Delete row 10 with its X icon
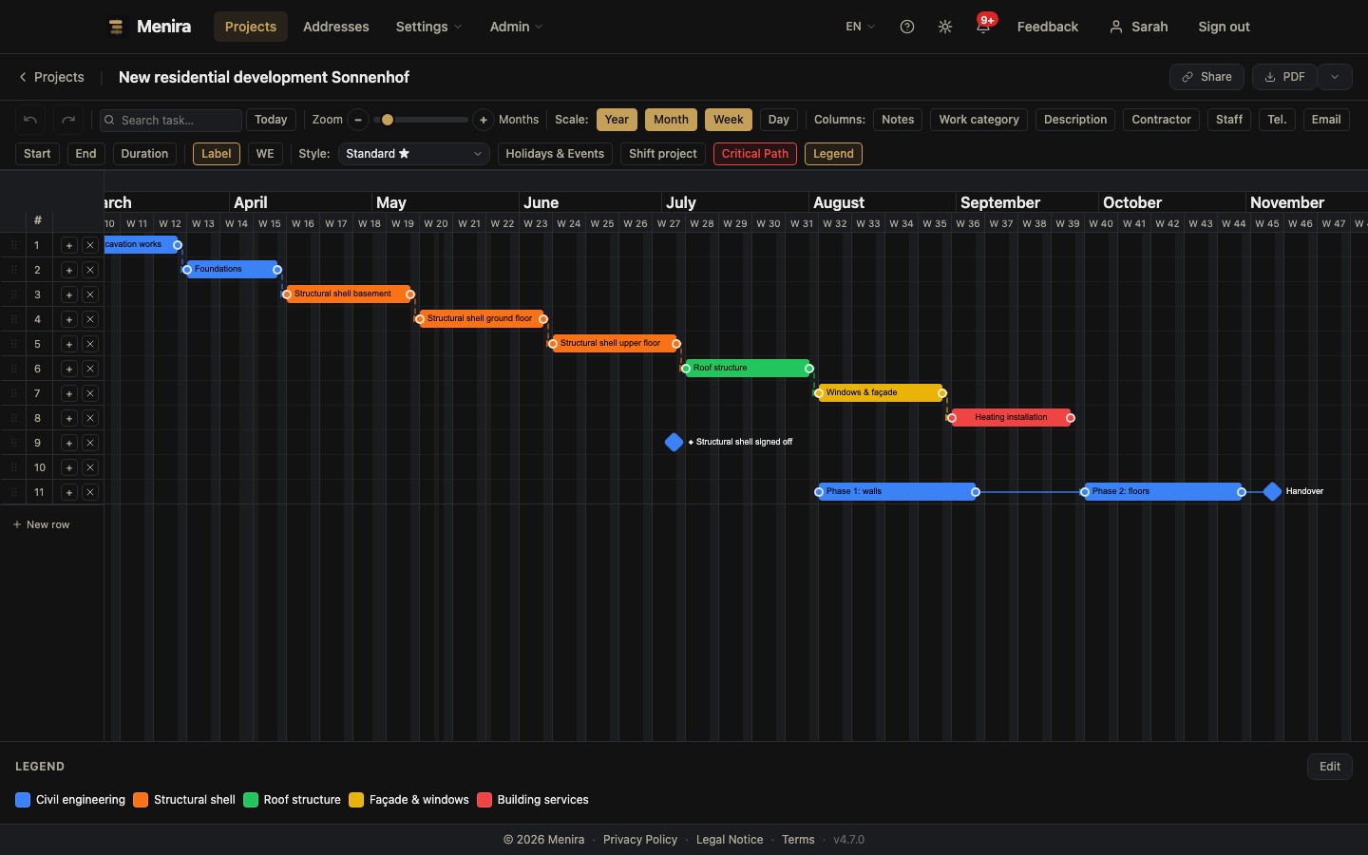The height and width of the screenshot is (855, 1368). (90, 467)
